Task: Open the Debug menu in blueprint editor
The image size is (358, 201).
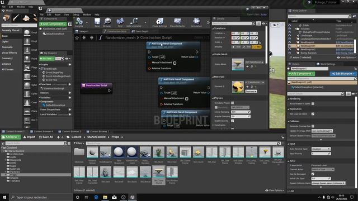Action: (76, 15)
